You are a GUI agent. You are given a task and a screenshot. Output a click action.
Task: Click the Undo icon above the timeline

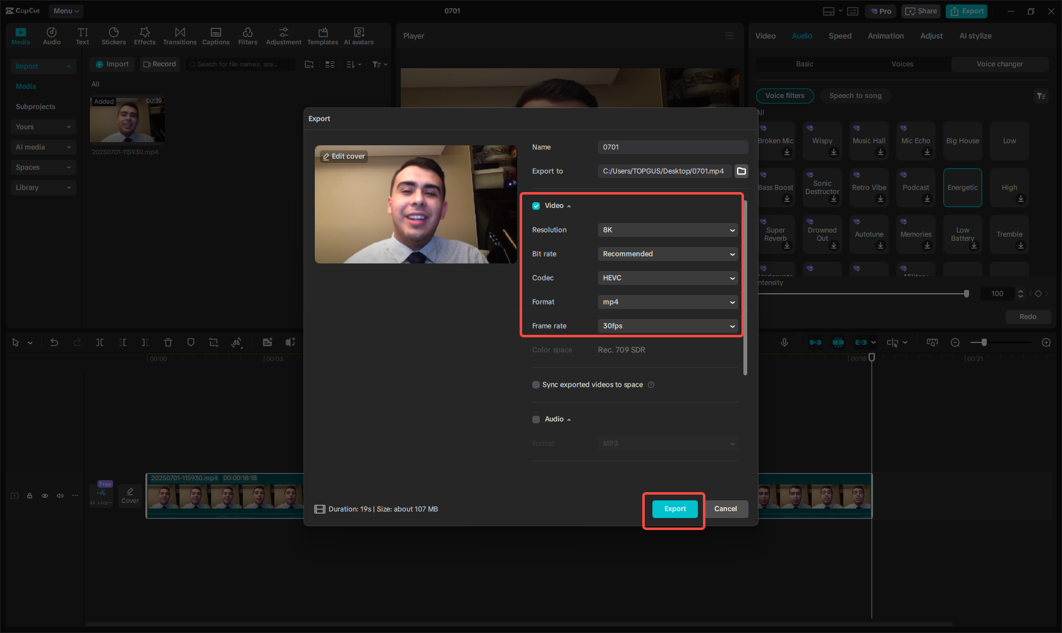[x=54, y=342]
